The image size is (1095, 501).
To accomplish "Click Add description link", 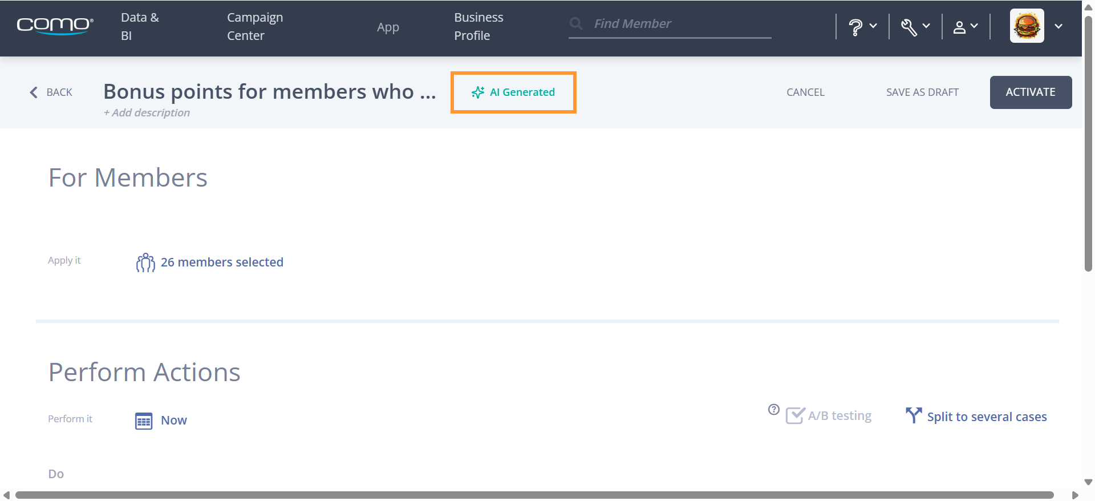I will [x=147, y=113].
